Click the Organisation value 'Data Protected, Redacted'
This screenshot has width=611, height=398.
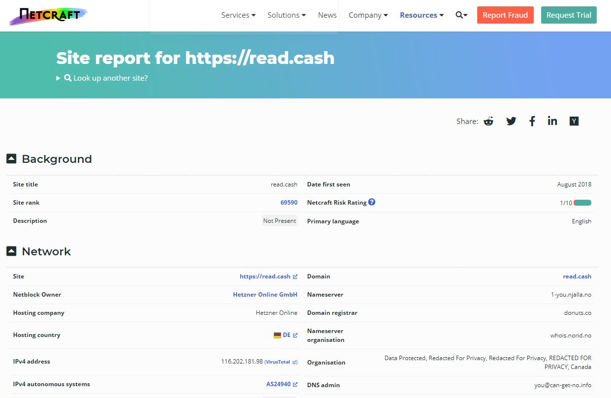[488, 363]
